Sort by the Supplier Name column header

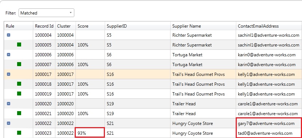pos(203,26)
